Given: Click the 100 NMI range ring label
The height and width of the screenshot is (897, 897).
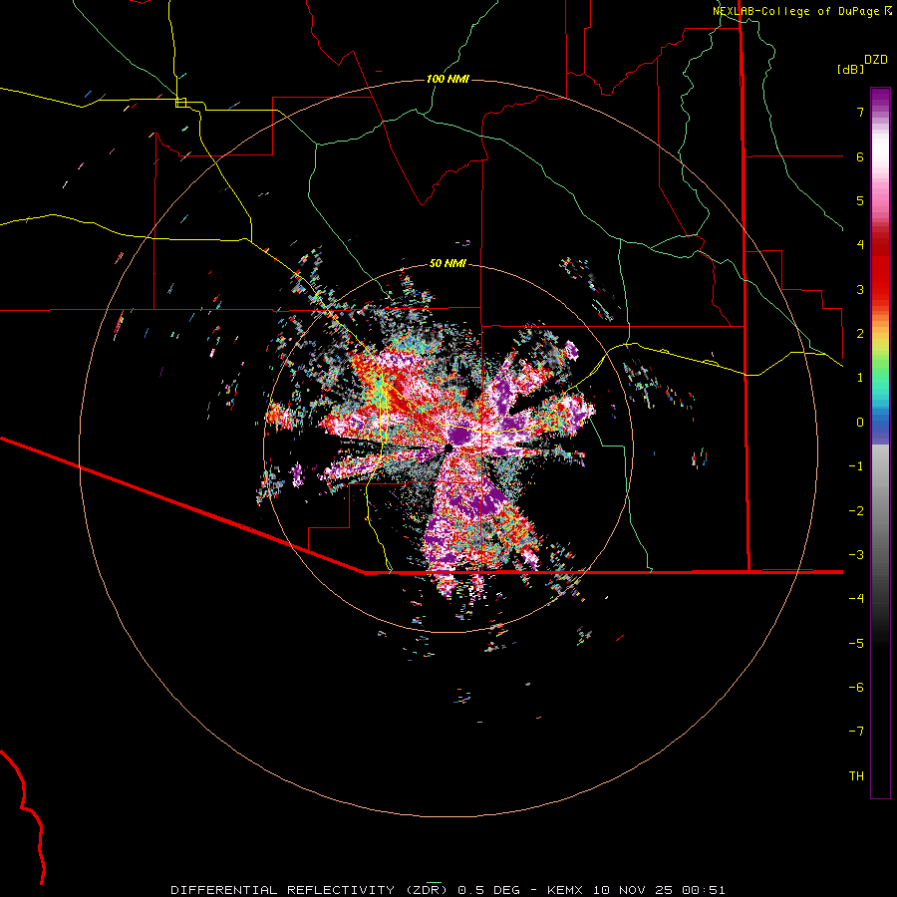Looking at the screenshot, I should (448, 79).
